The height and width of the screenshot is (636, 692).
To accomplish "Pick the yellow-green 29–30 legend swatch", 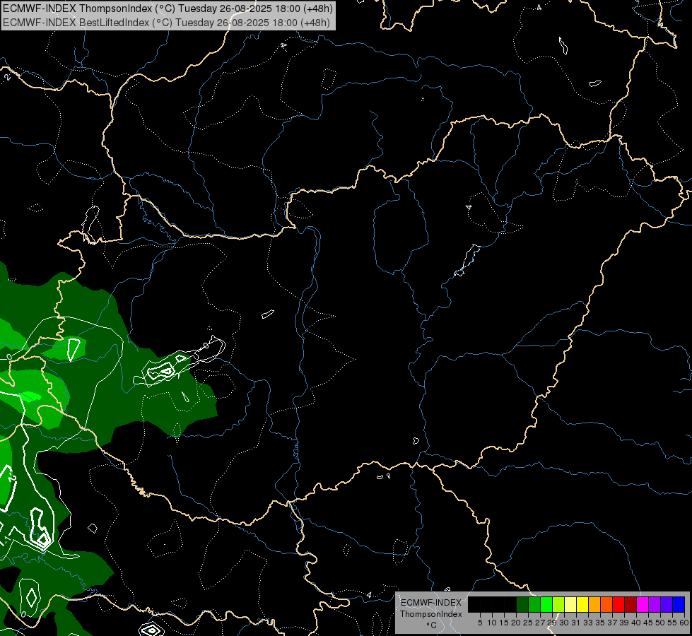I will tap(558, 604).
